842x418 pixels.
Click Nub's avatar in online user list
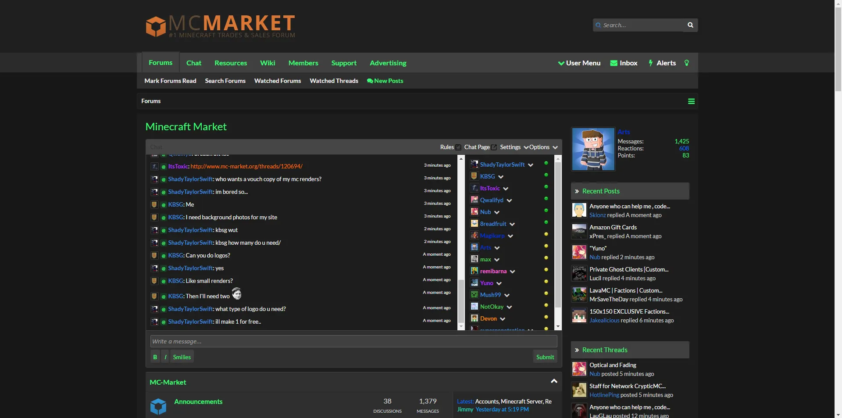click(474, 212)
